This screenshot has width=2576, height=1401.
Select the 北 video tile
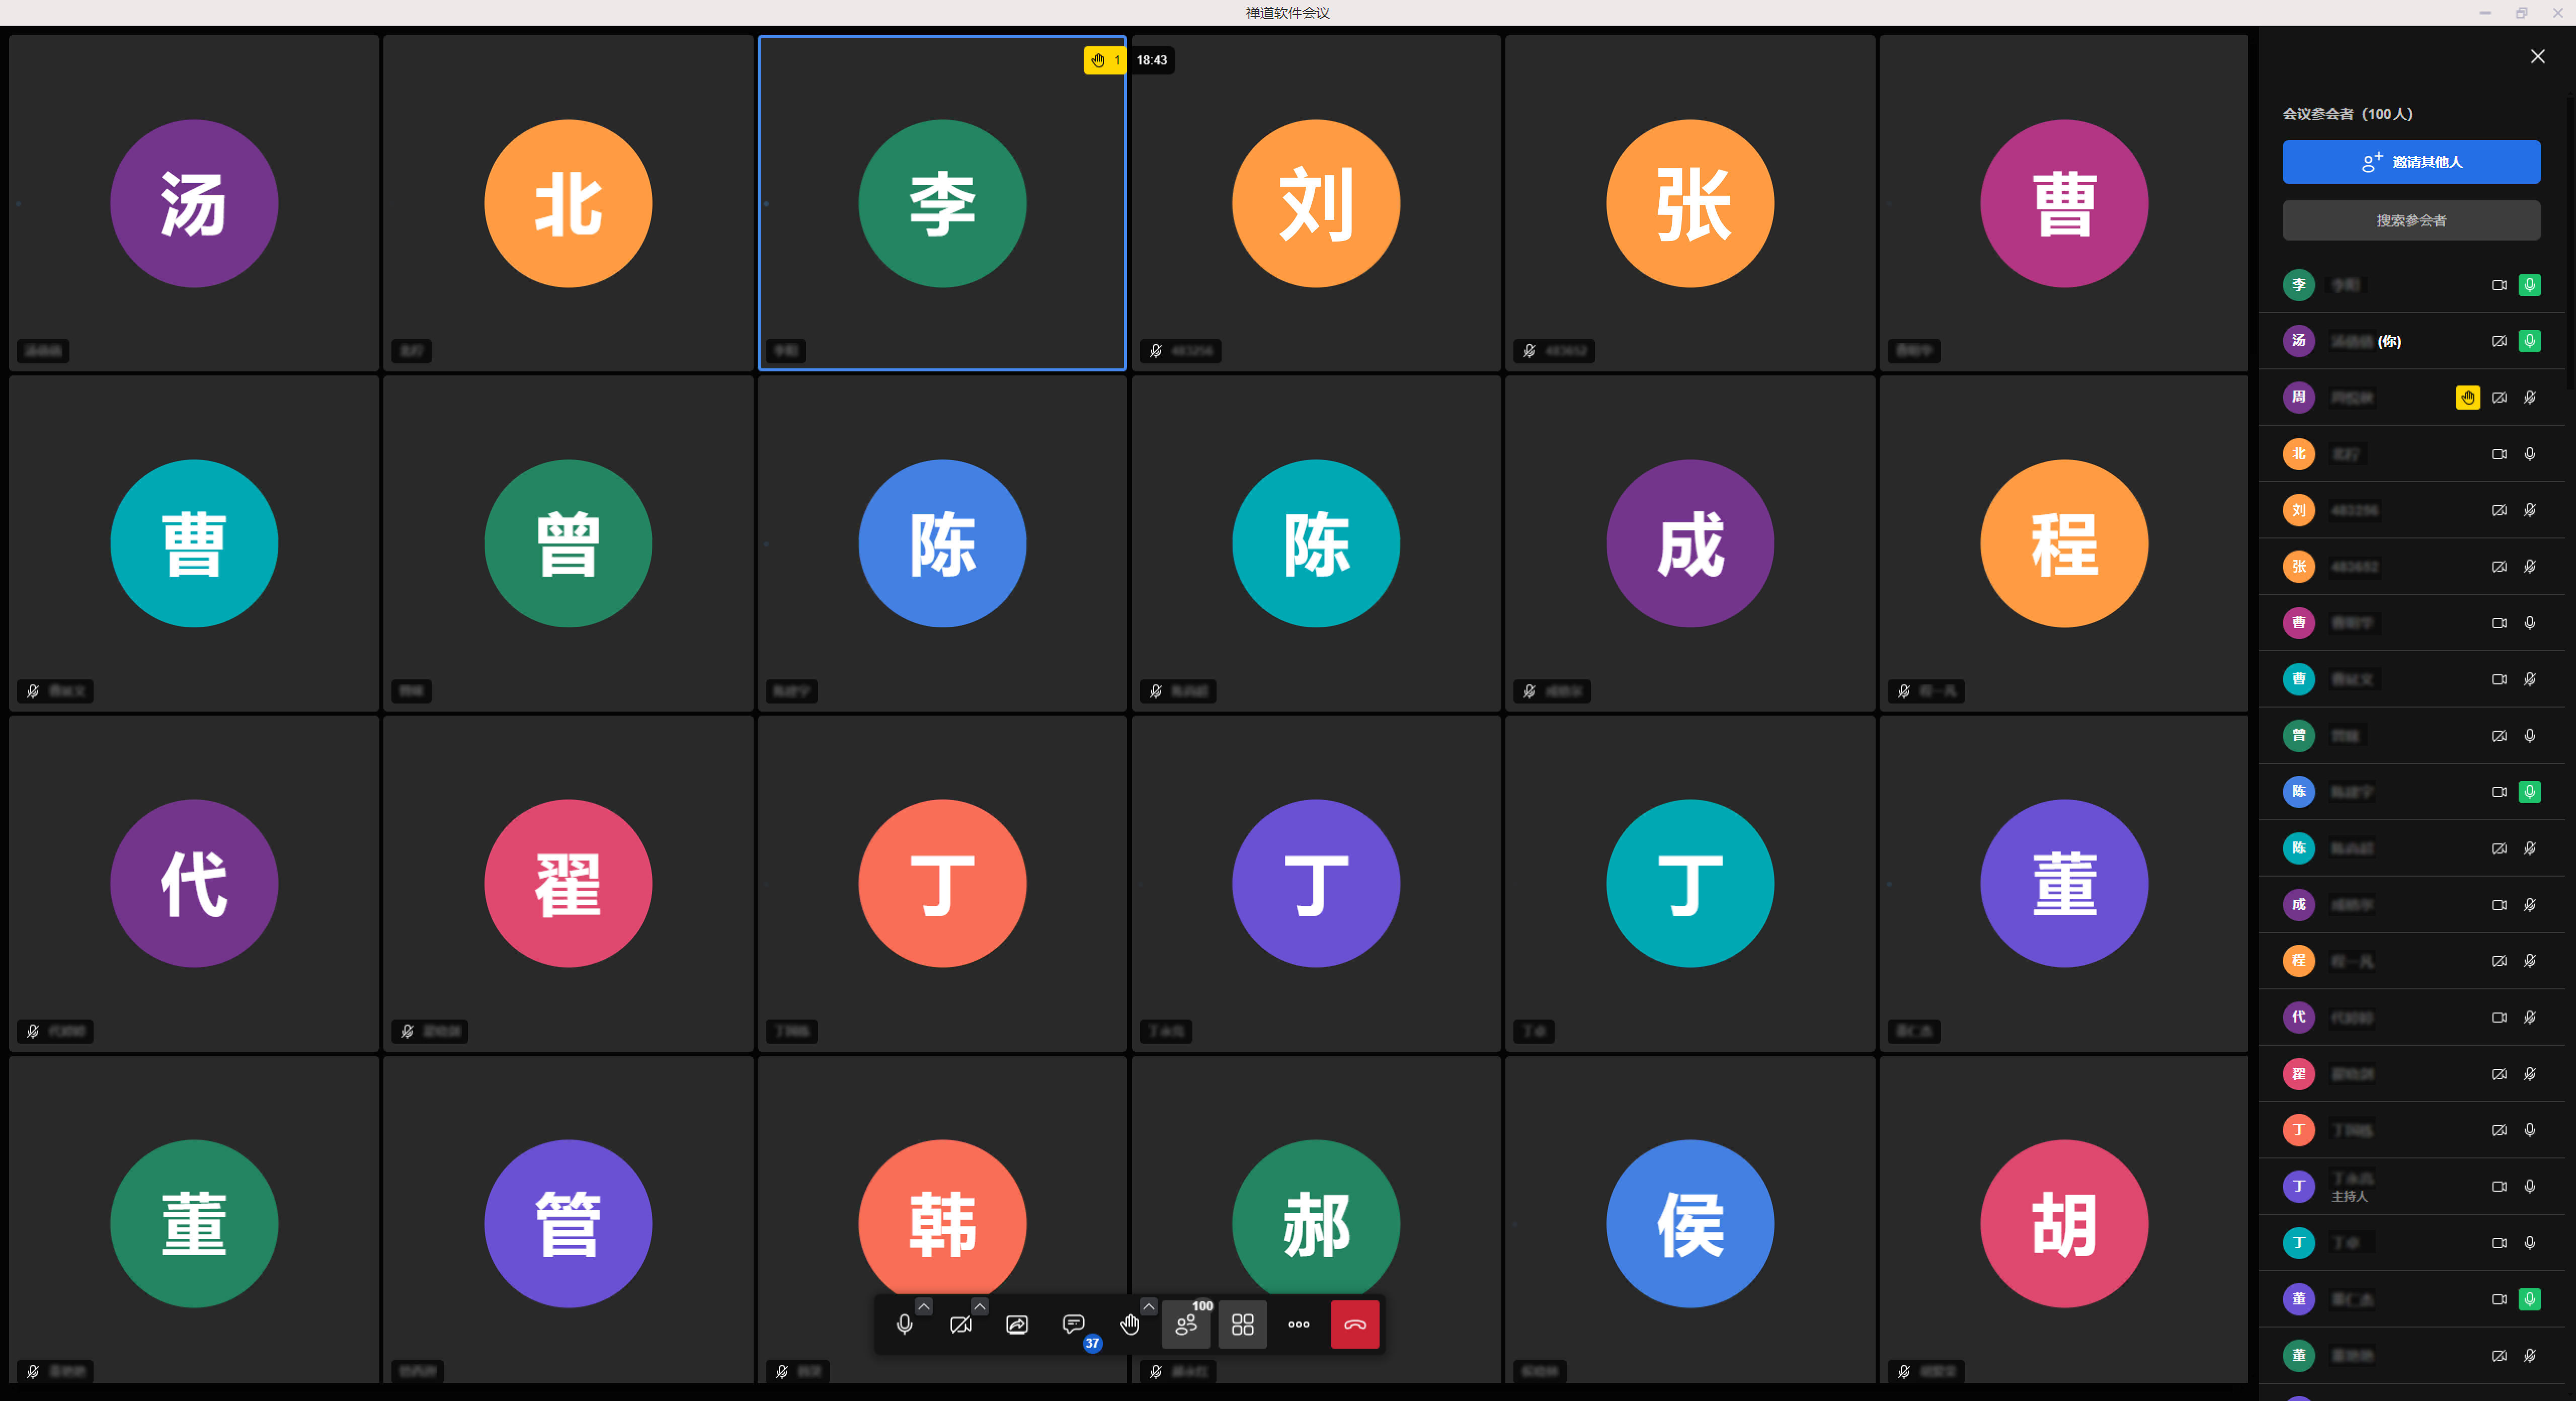coord(568,204)
